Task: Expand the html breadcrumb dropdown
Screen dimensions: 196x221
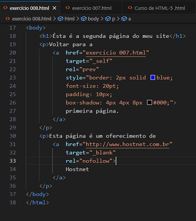Action: [x=70, y=19]
